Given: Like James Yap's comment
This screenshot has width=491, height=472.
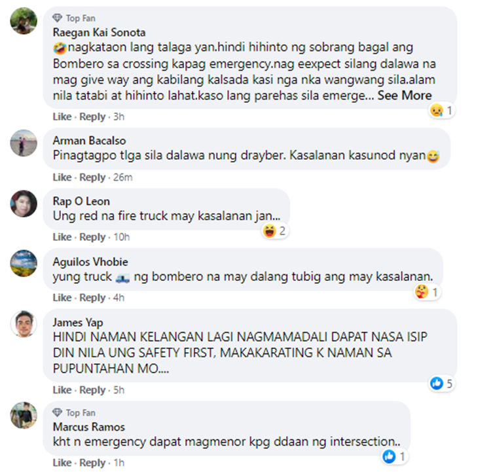Looking at the screenshot, I should coord(62,390).
